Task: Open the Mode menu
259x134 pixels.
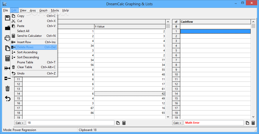Action: (55, 10)
